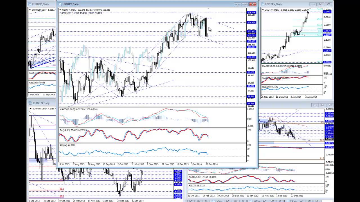Maximize the USDTRY,Daily chart window
360x202 pixels.
(321, 4)
